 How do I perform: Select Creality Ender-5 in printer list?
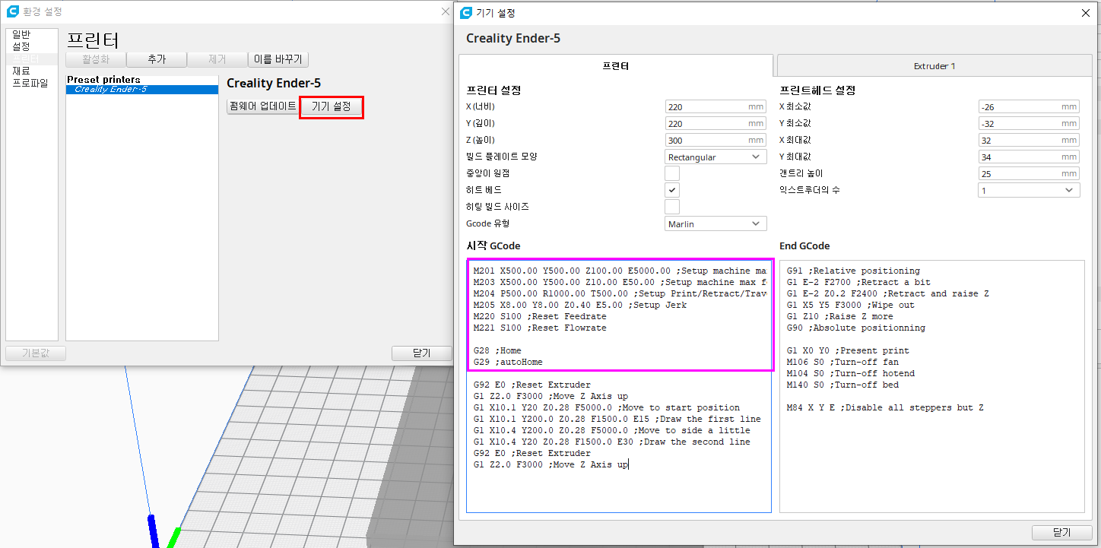(x=142, y=90)
